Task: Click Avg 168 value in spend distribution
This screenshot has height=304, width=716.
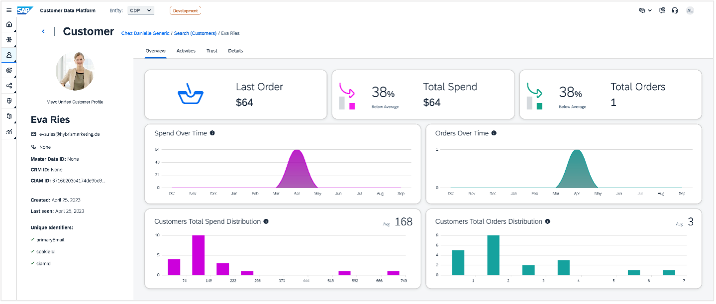Action: (x=404, y=222)
